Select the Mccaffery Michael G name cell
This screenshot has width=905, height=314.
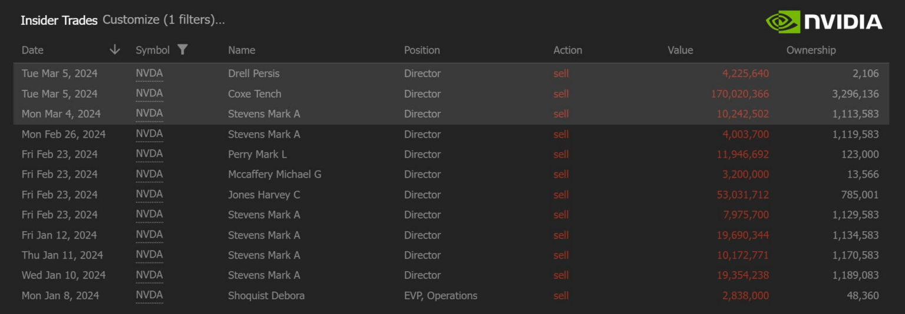tap(275, 174)
